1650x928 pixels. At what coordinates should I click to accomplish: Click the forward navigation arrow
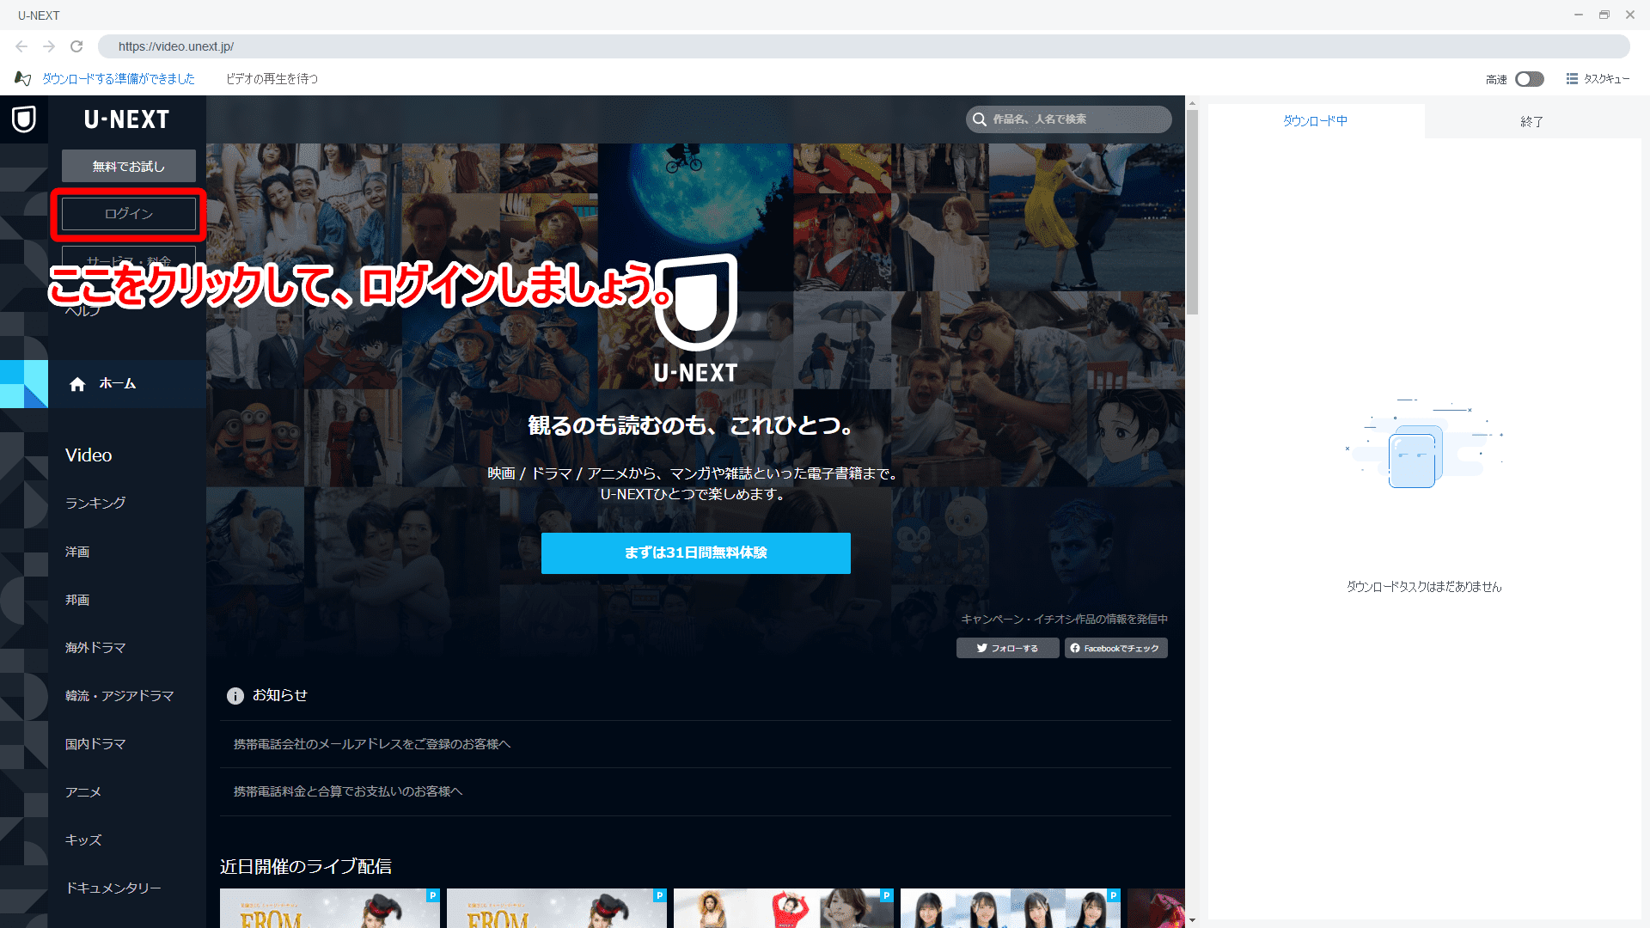pyautogui.click(x=48, y=46)
